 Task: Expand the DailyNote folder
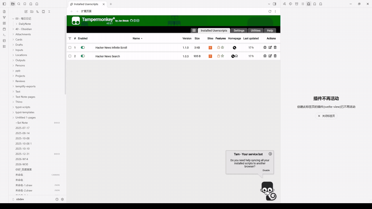tap(17, 24)
